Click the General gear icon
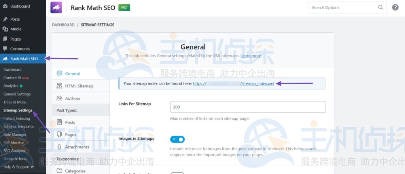The height and width of the screenshot is (174, 405). pos(59,74)
